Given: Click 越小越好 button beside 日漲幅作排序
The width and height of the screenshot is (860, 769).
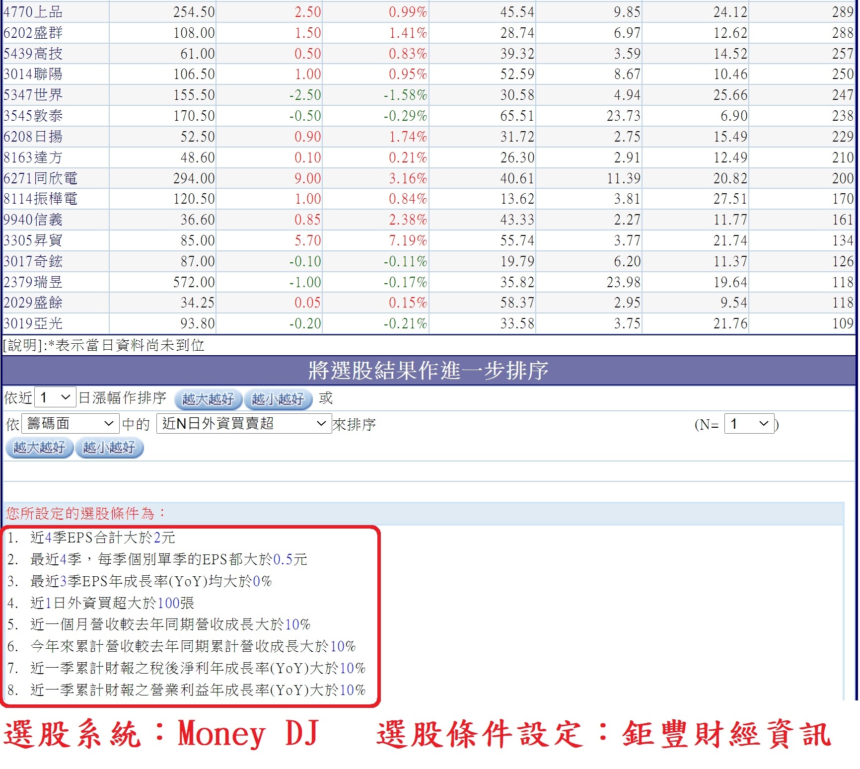Looking at the screenshot, I should coord(278,399).
